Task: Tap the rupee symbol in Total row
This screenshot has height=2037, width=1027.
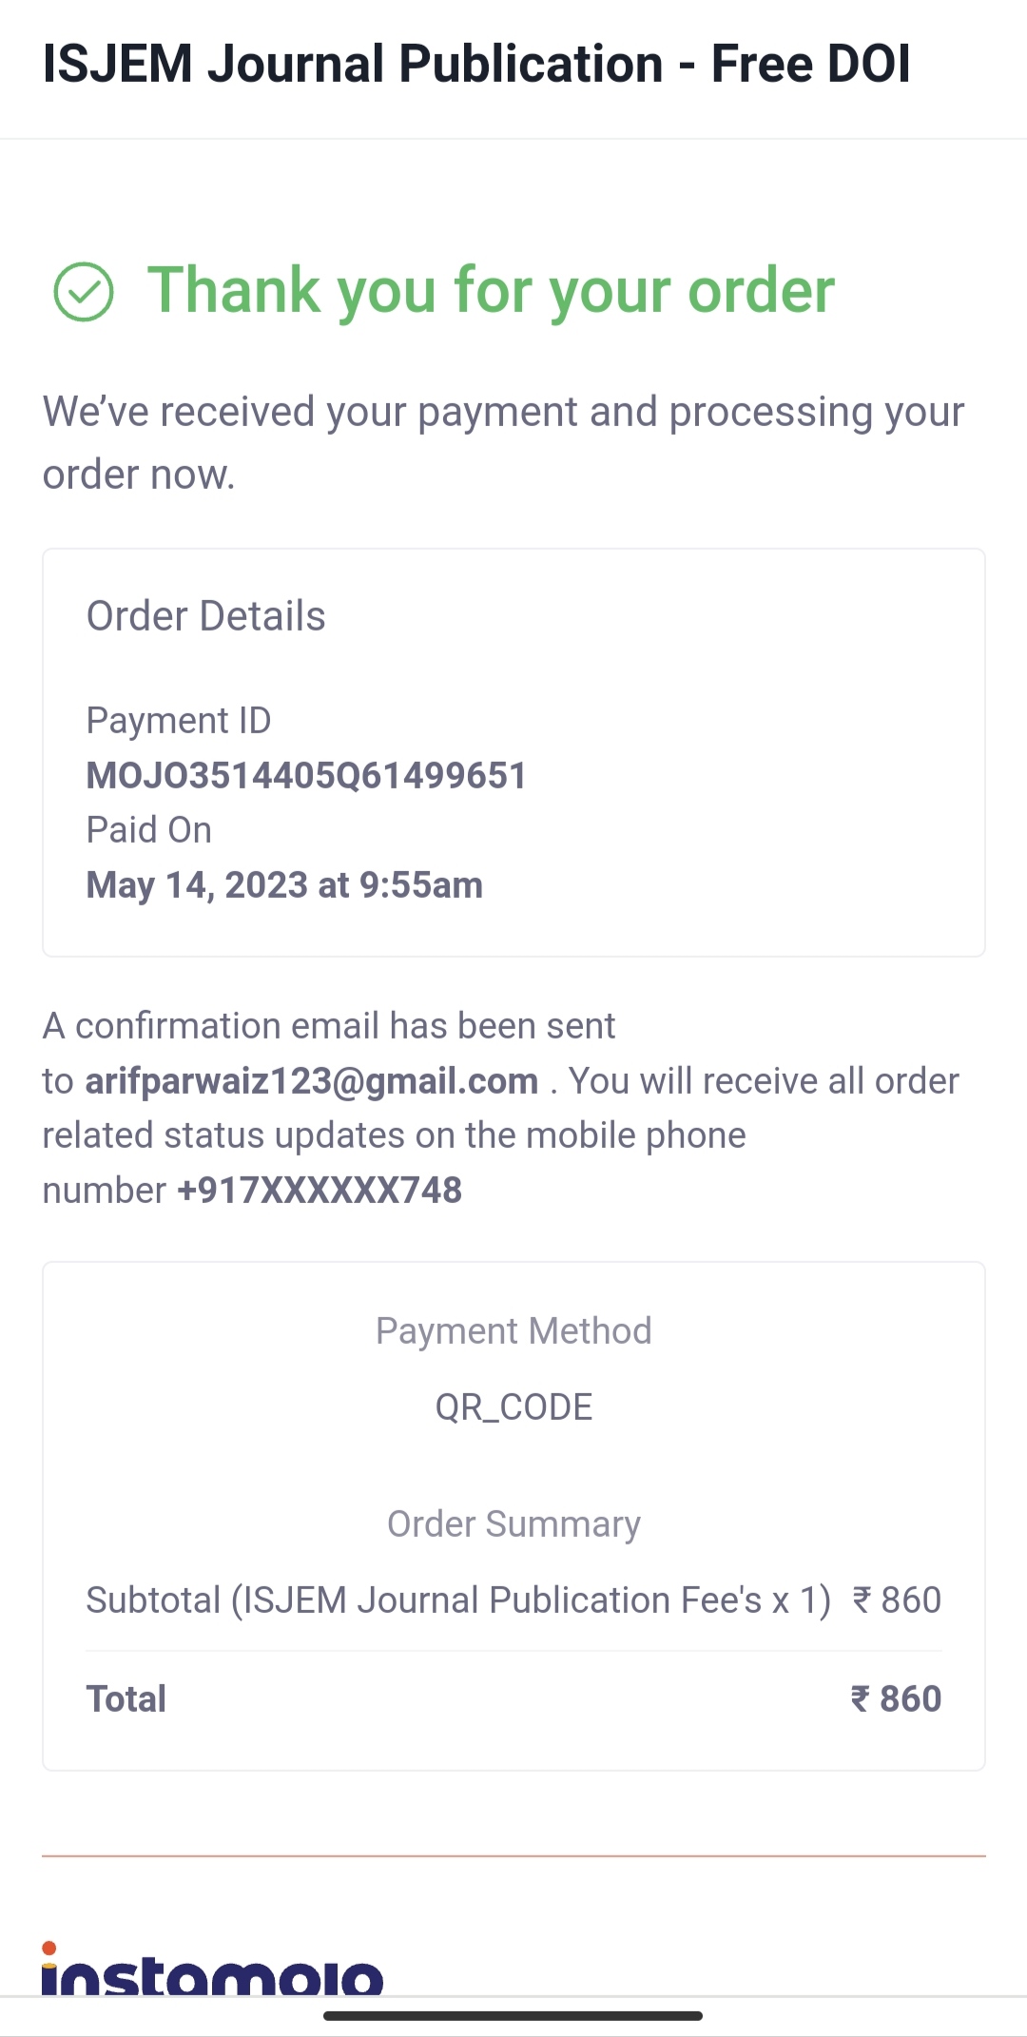Action: point(860,1698)
